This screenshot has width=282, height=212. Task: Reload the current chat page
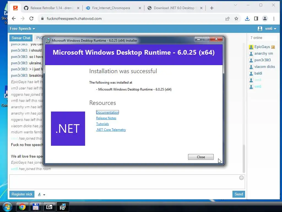point(31,18)
